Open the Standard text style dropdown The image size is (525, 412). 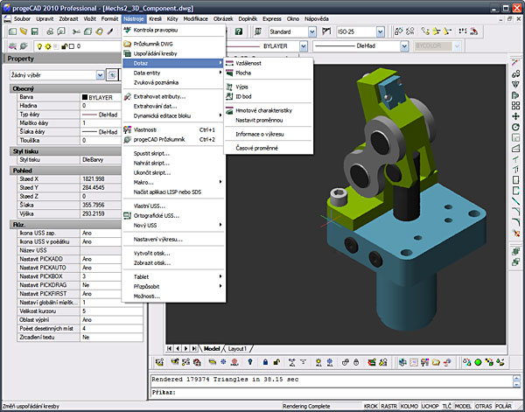coord(312,31)
